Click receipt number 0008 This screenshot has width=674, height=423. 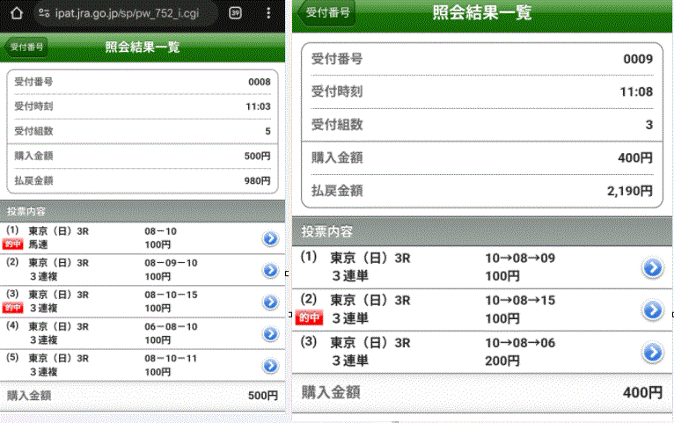pyautogui.click(x=260, y=82)
